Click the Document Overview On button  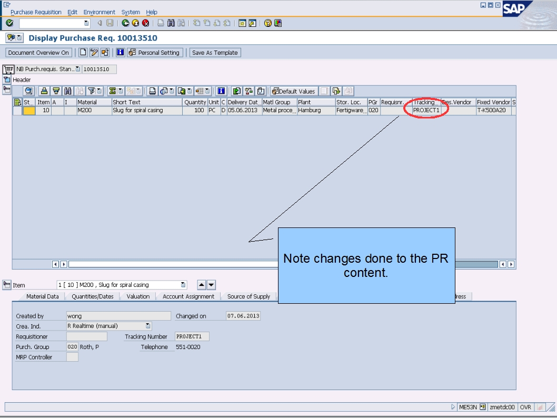pyautogui.click(x=38, y=53)
